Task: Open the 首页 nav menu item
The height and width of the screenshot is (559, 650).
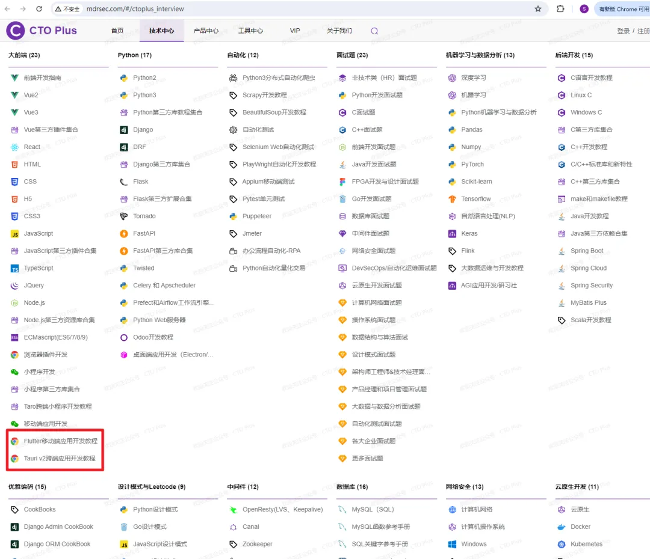Action: click(117, 31)
